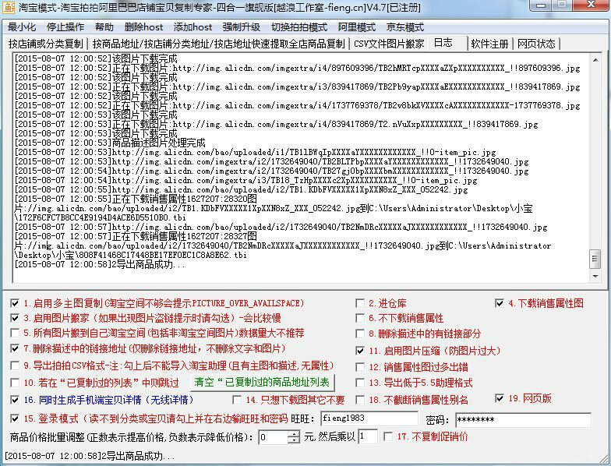
Task: Open the 按店铺或分类复制 tab
Action: coord(45,44)
